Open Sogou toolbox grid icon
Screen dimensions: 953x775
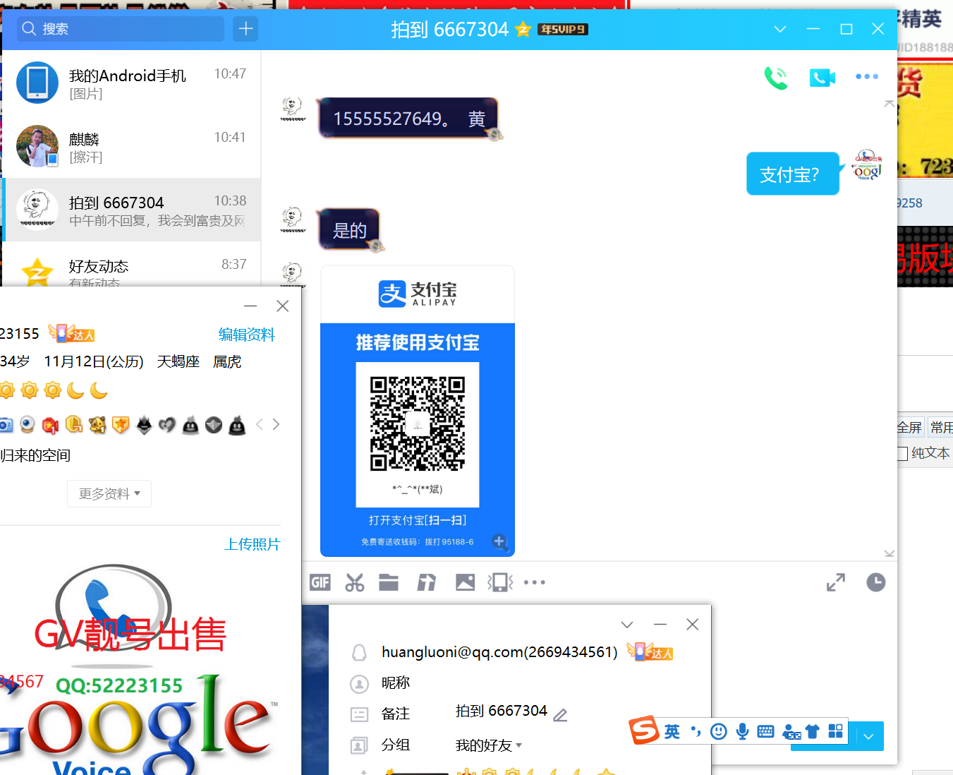(836, 732)
